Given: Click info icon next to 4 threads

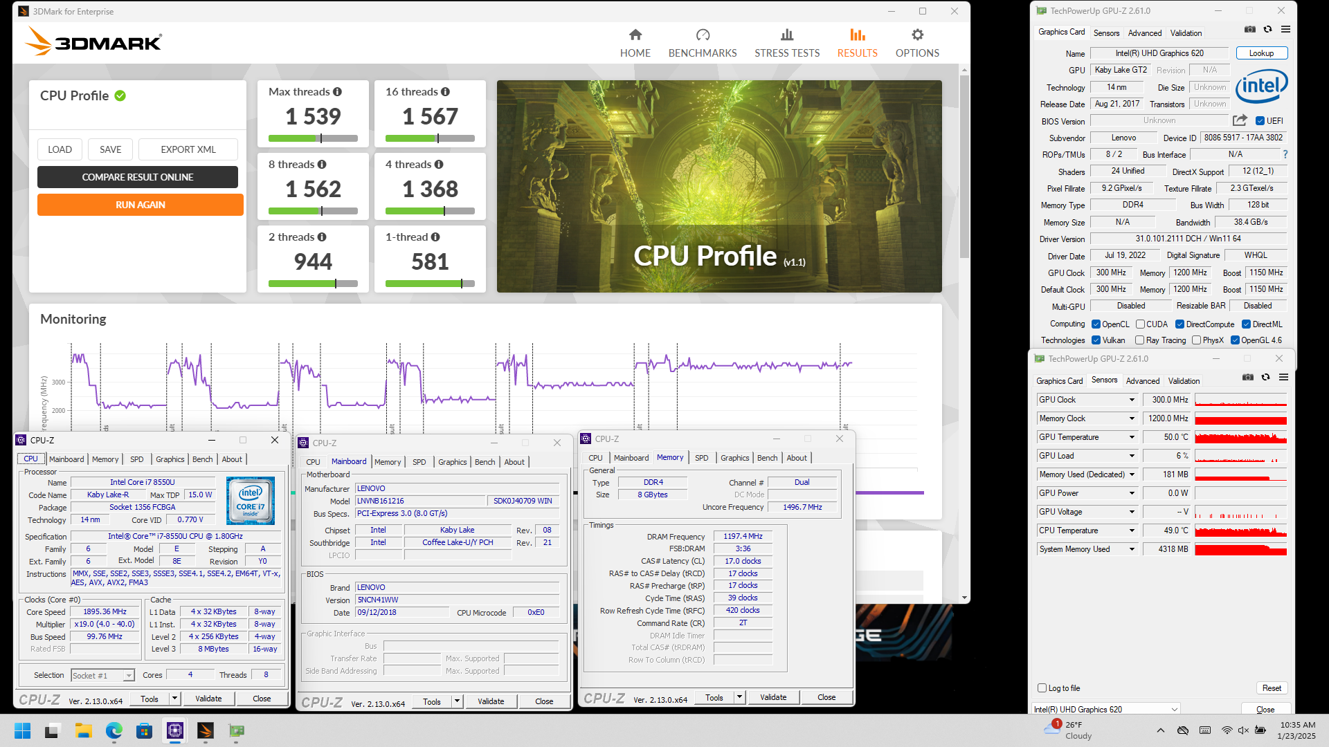Looking at the screenshot, I should click(x=439, y=165).
